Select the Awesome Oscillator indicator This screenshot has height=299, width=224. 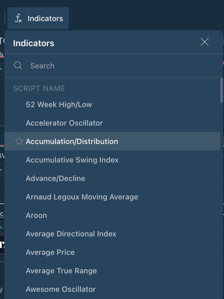click(x=61, y=289)
